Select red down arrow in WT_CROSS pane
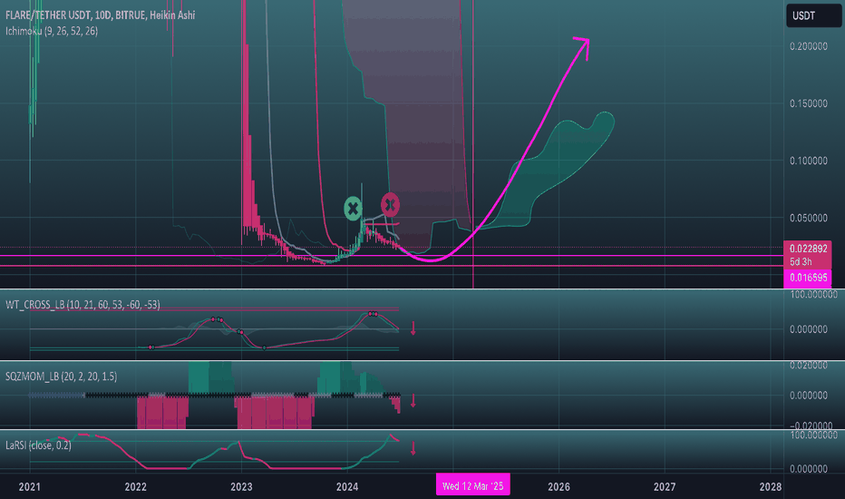The height and width of the screenshot is (499, 845). (x=413, y=328)
